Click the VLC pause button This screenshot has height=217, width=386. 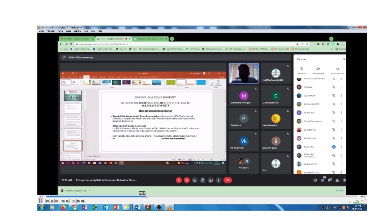[41, 202]
